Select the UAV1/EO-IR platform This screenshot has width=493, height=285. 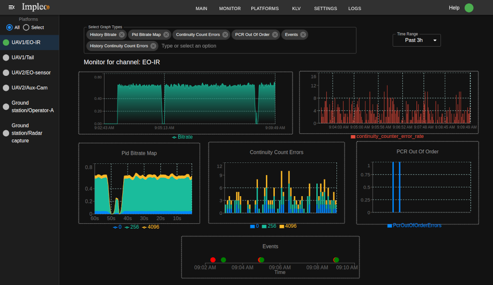(x=29, y=42)
